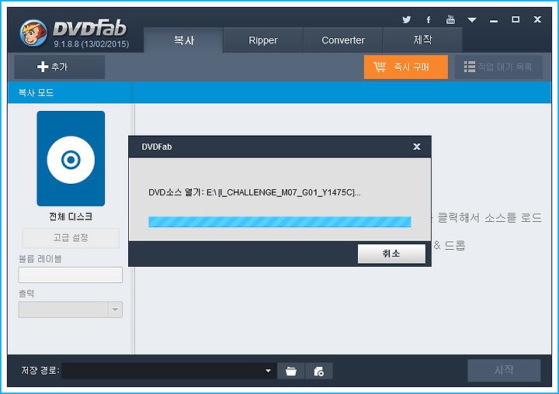Open the 작업 대기 목록 task queue
This screenshot has width=559, height=394.
[498, 67]
